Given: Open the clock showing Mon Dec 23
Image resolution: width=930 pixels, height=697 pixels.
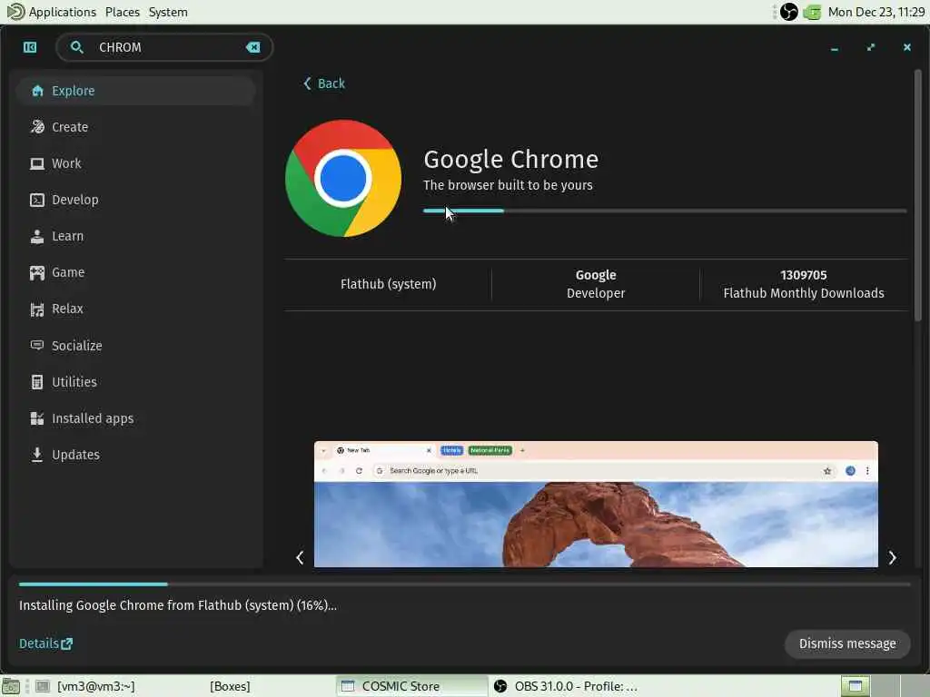Looking at the screenshot, I should tap(876, 12).
